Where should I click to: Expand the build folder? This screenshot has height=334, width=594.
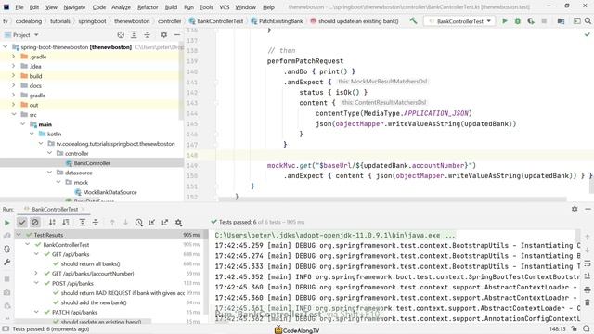coord(14,76)
